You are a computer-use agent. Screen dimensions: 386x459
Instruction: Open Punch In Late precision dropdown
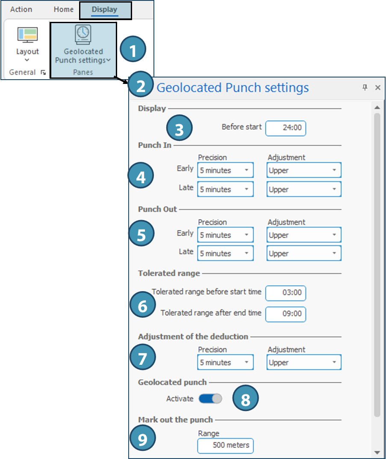click(225, 189)
